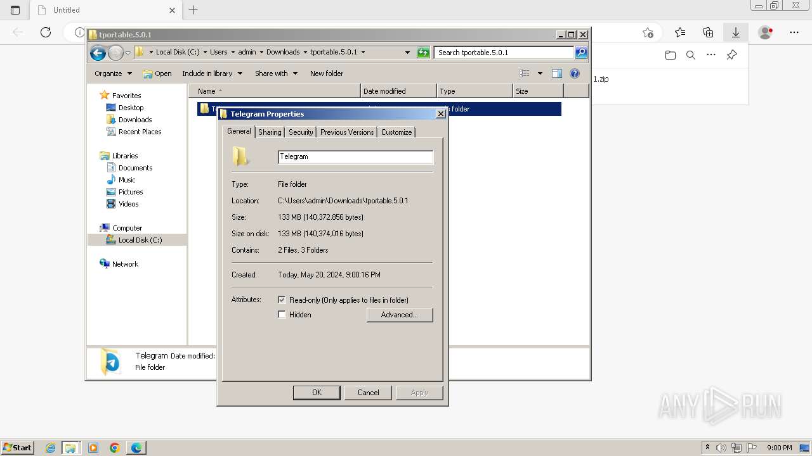Edit the Telegram folder name field
The height and width of the screenshot is (456, 812).
[x=355, y=156]
